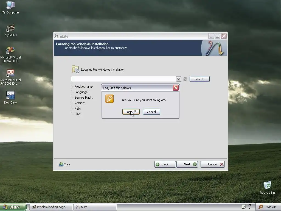Open the Browse... button in nLite
Screen dimensions: 281x211
199,79
